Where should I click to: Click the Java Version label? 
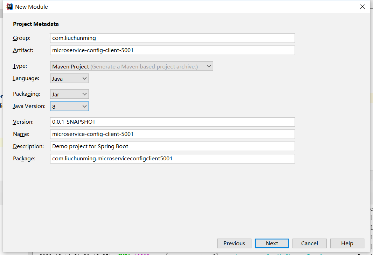tap(29, 106)
